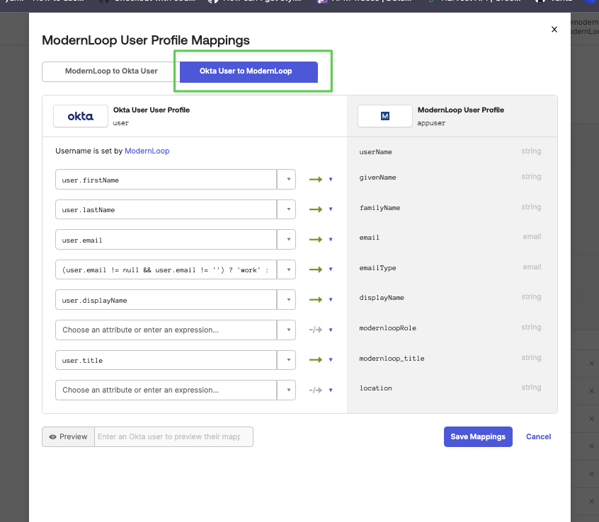Click the appuser profile type text
This screenshot has height=522, width=599.
click(x=431, y=123)
